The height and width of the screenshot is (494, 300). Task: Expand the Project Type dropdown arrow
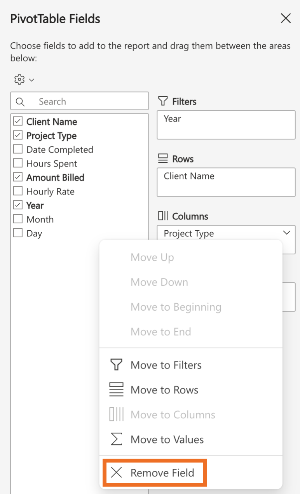(287, 233)
